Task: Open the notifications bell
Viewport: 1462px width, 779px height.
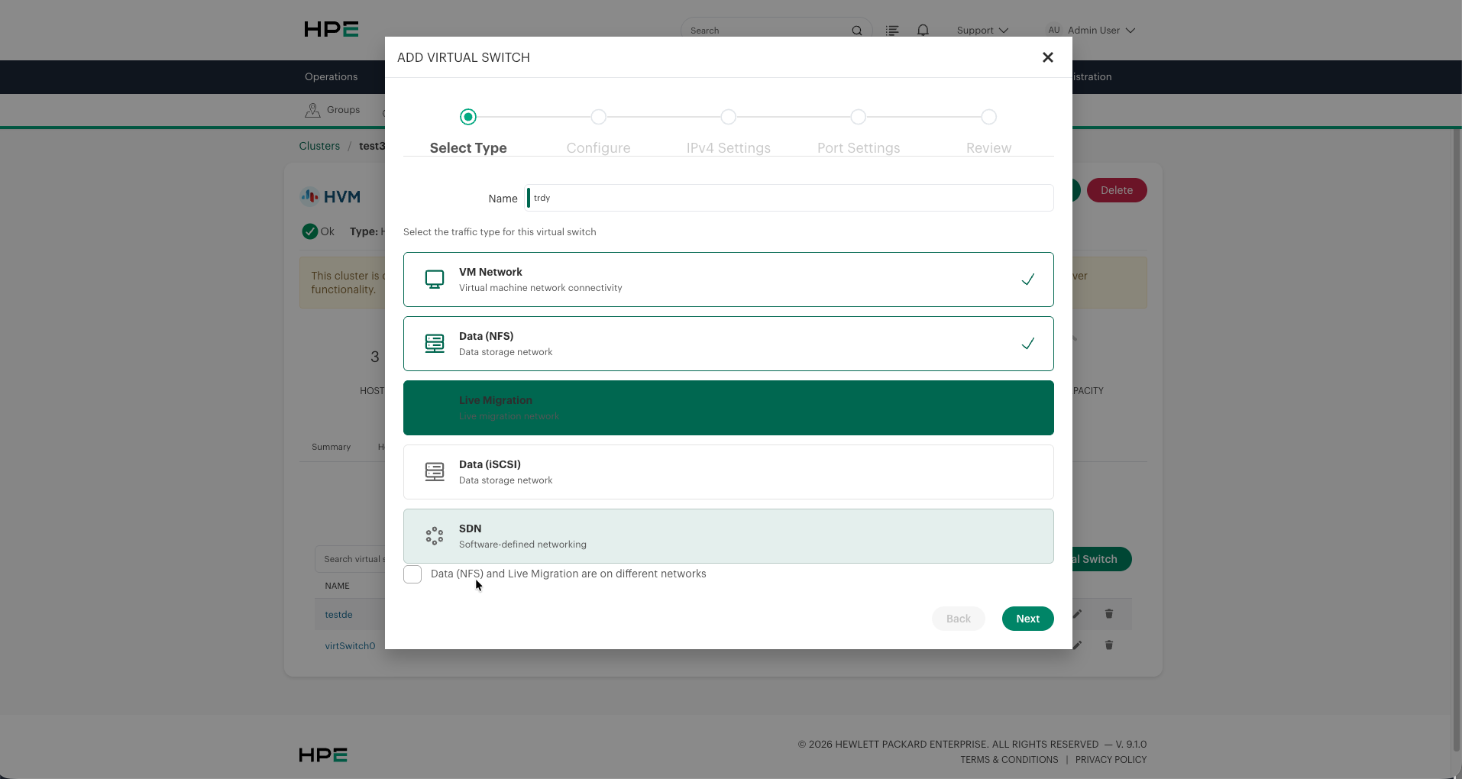Action: [923, 31]
